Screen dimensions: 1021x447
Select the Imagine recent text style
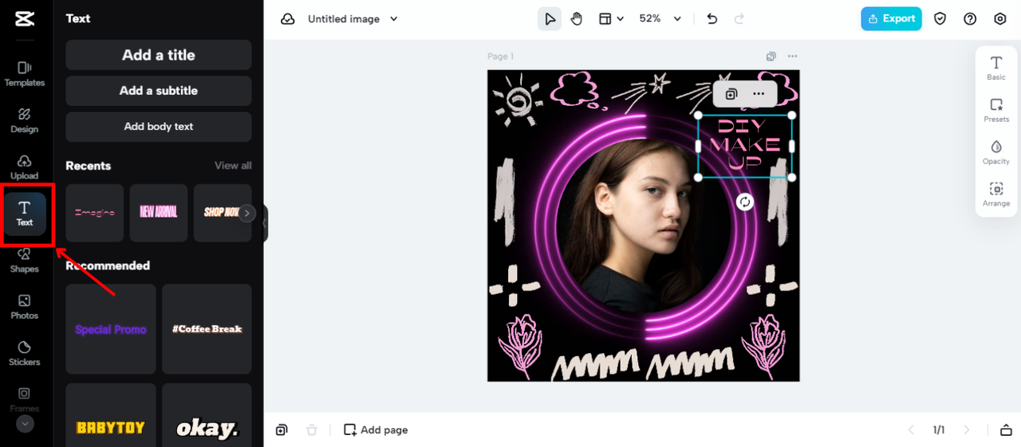click(95, 213)
